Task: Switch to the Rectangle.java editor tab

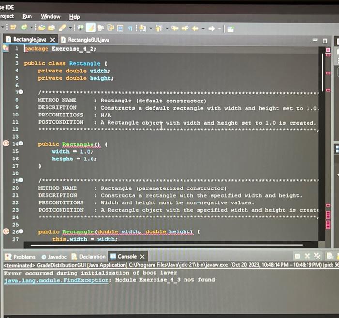Action: (x=30, y=40)
